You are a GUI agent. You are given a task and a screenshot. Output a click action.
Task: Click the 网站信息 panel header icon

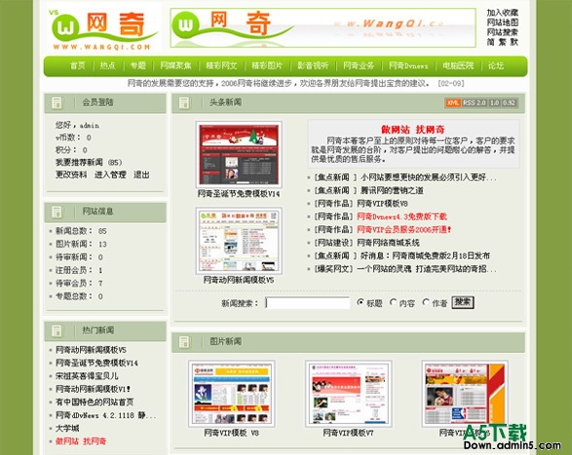(57, 212)
